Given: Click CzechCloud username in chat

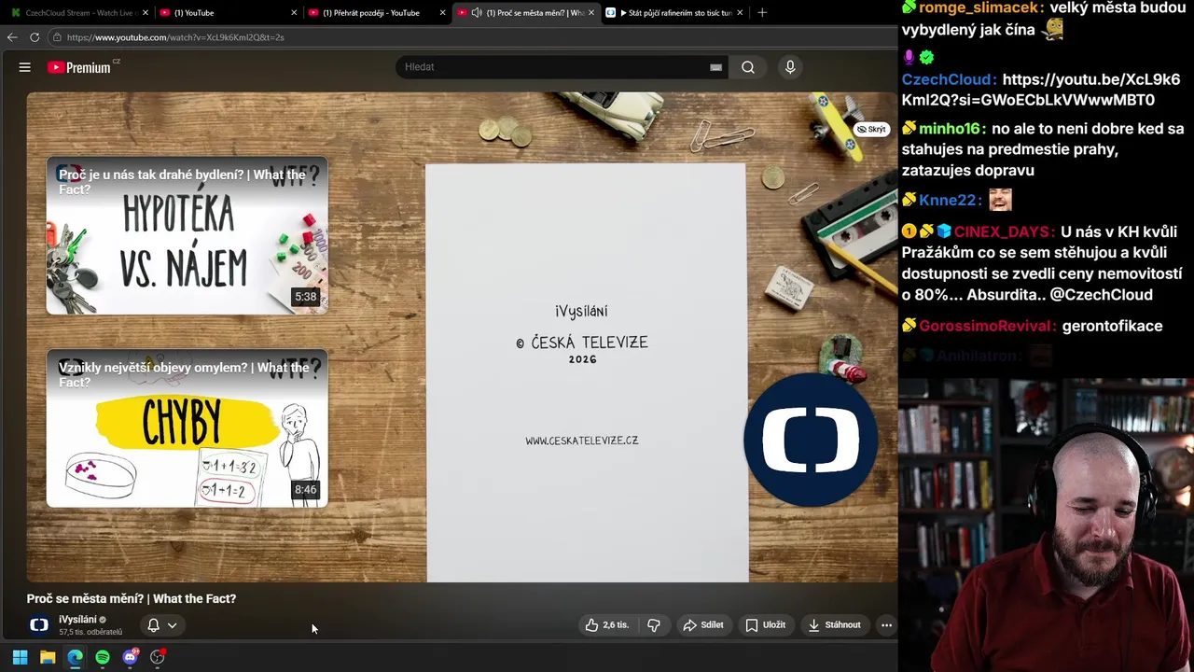Looking at the screenshot, I should pos(949,79).
